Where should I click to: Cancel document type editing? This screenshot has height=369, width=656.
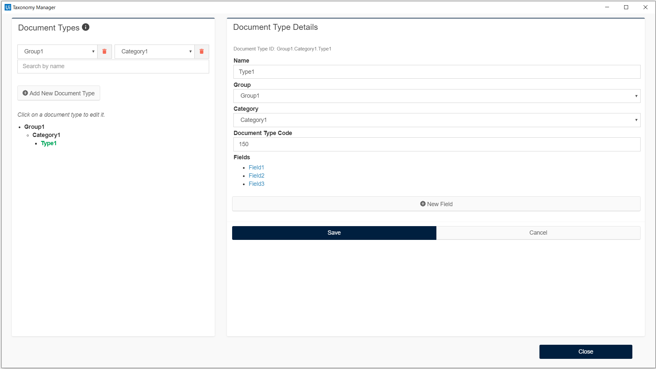[538, 233]
